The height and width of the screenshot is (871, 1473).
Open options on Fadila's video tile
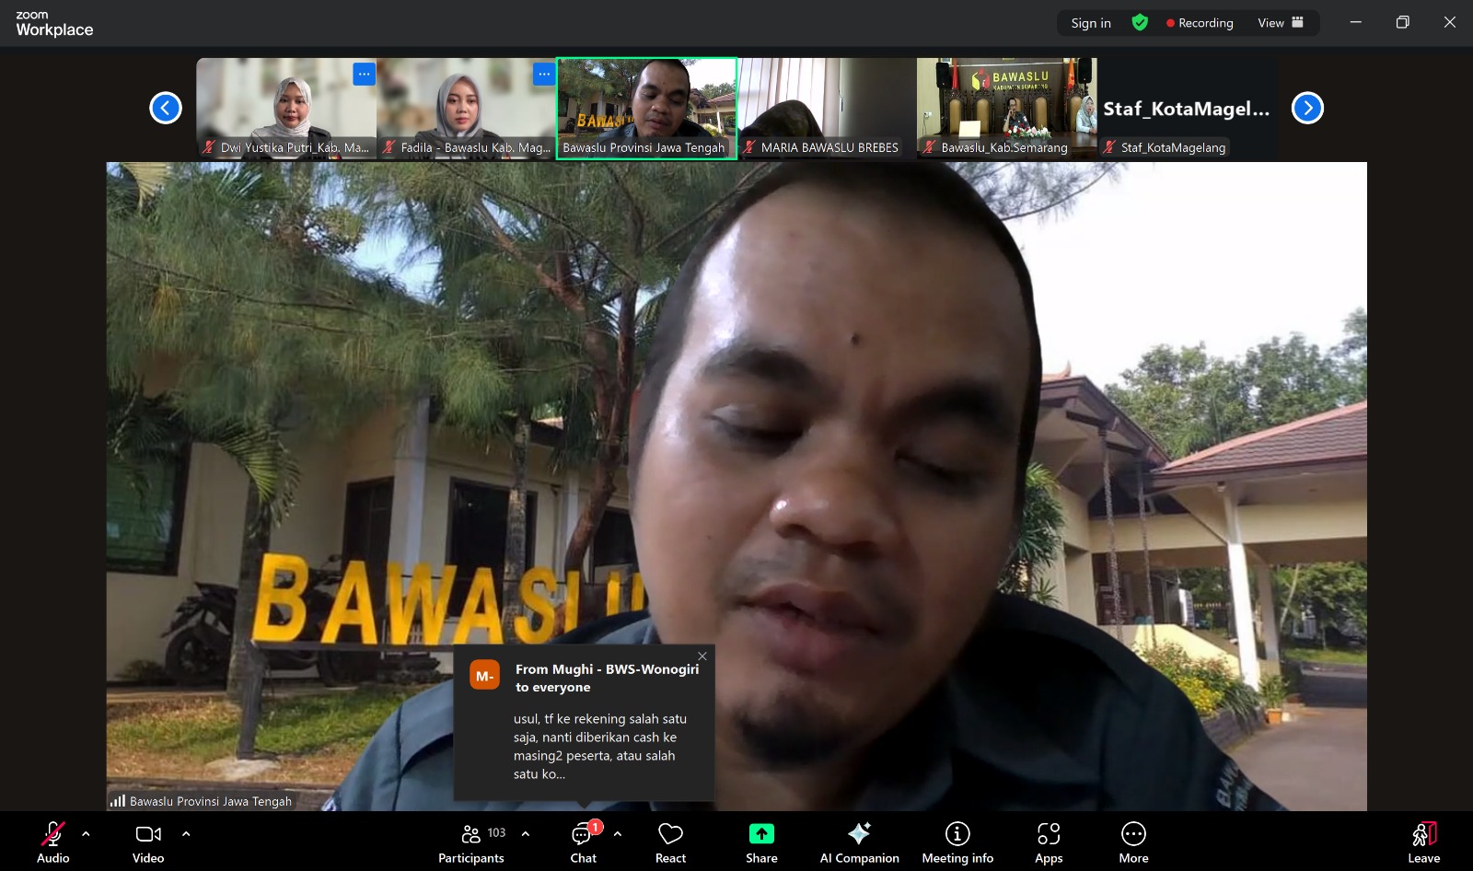(x=544, y=74)
